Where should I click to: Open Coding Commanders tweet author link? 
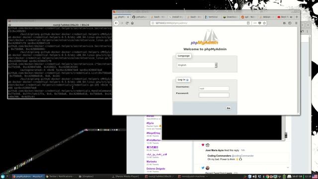tap(219, 156)
